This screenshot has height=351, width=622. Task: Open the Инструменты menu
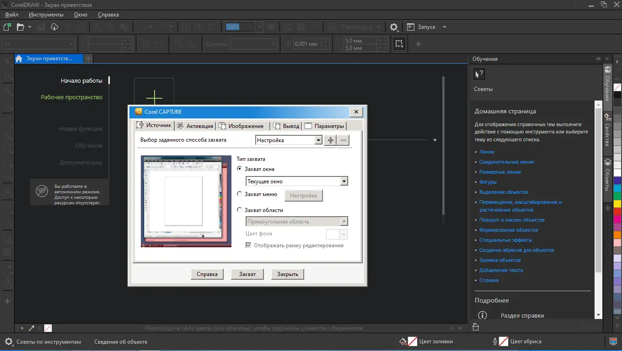(46, 15)
